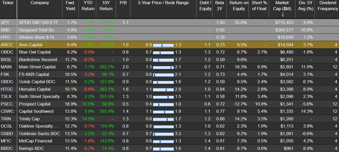Click the GBDC ticker
The height and width of the screenshot is (152, 339).
[x=7, y=82]
